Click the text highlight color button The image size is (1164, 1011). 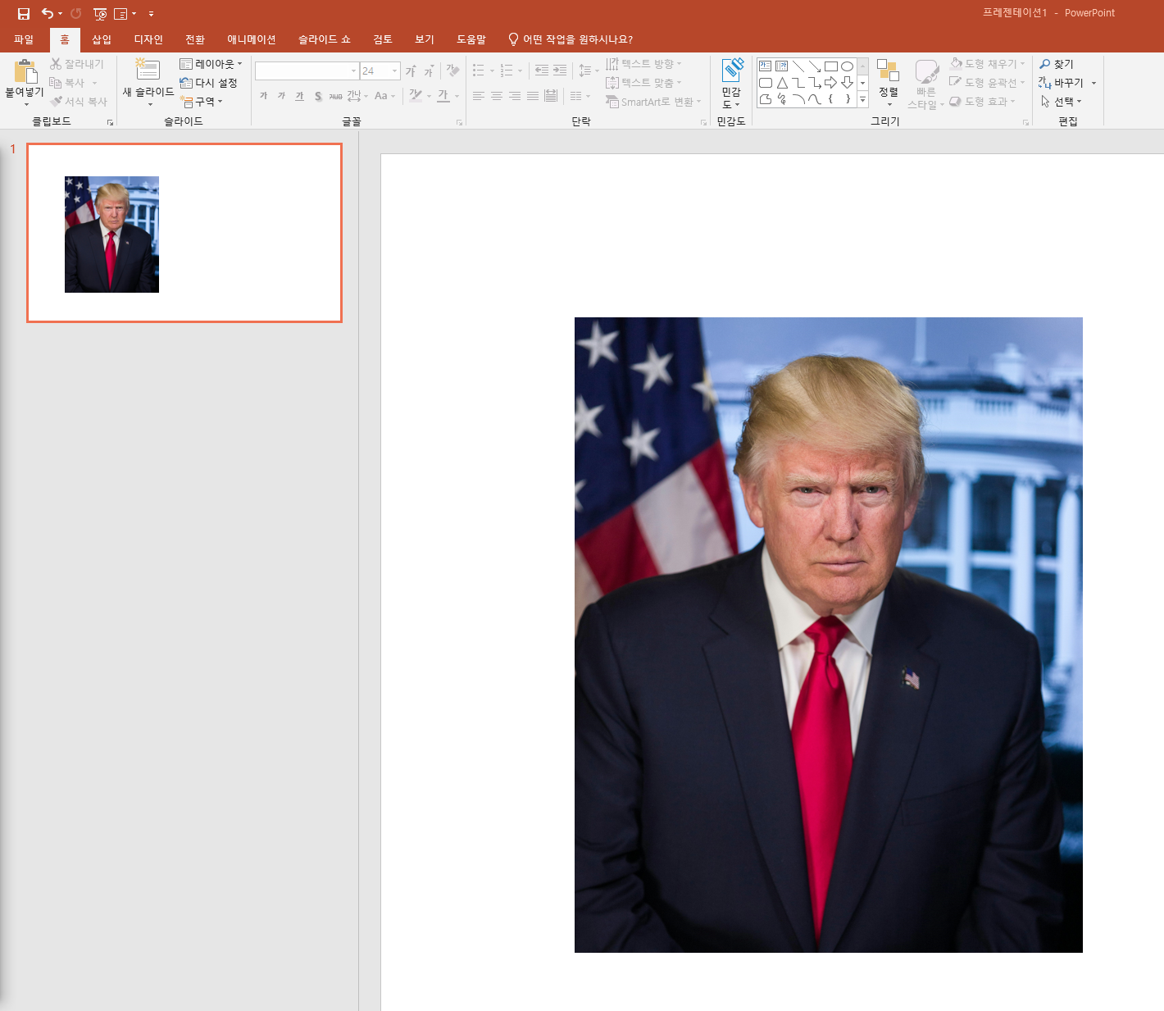[416, 96]
